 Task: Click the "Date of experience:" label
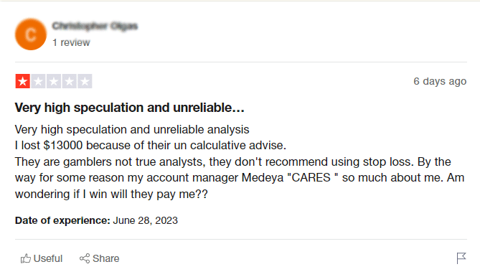pyautogui.click(x=62, y=220)
